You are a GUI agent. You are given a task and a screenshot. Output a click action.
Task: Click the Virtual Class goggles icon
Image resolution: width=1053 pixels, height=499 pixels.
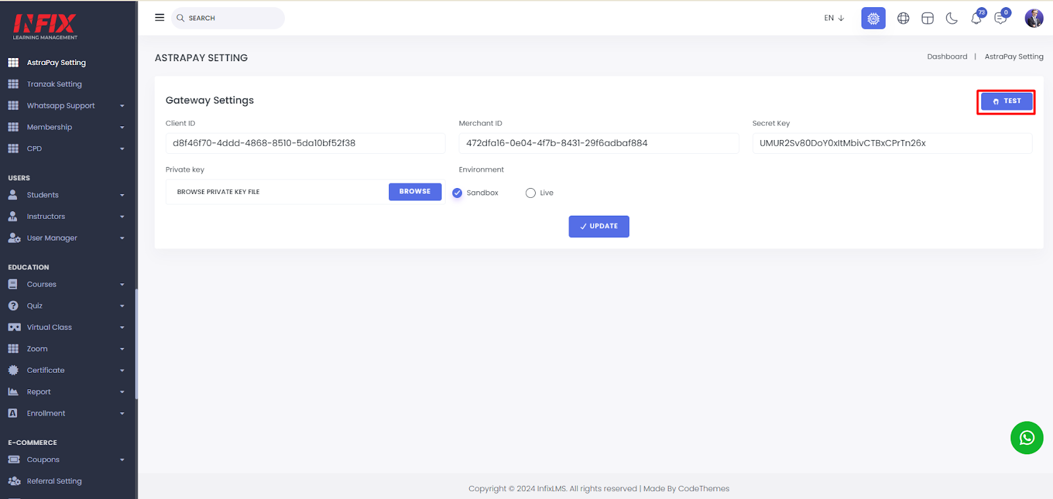(x=14, y=327)
